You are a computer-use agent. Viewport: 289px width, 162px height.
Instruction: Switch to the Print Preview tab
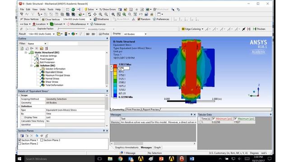pyautogui.click(x=133, y=109)
